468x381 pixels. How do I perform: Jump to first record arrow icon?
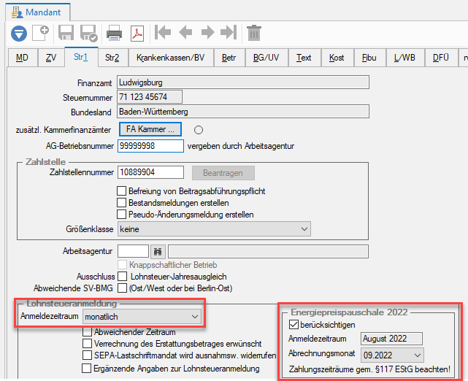(x=163, y=32)
